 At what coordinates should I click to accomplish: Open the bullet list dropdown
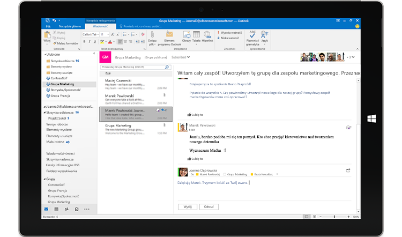129,34
